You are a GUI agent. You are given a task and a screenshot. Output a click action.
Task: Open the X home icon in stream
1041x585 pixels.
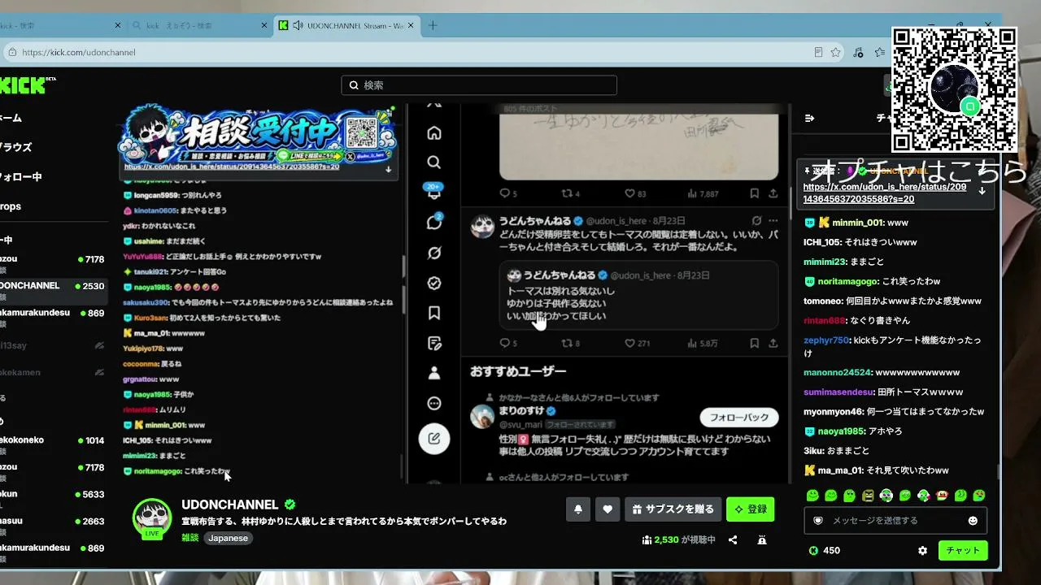pos(434,132)
